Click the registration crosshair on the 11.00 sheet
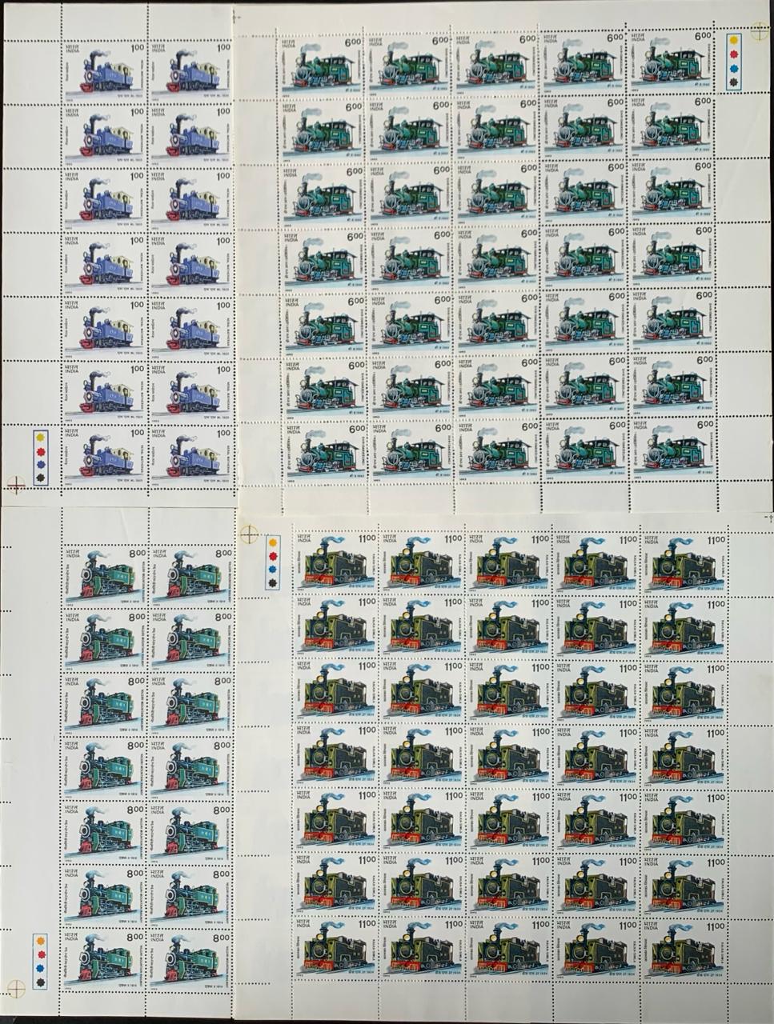The height and width of the screenshot is (1024, 774). point(250,534)
